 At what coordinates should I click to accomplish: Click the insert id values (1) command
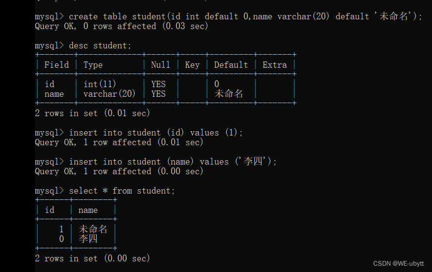pos(156,133)
